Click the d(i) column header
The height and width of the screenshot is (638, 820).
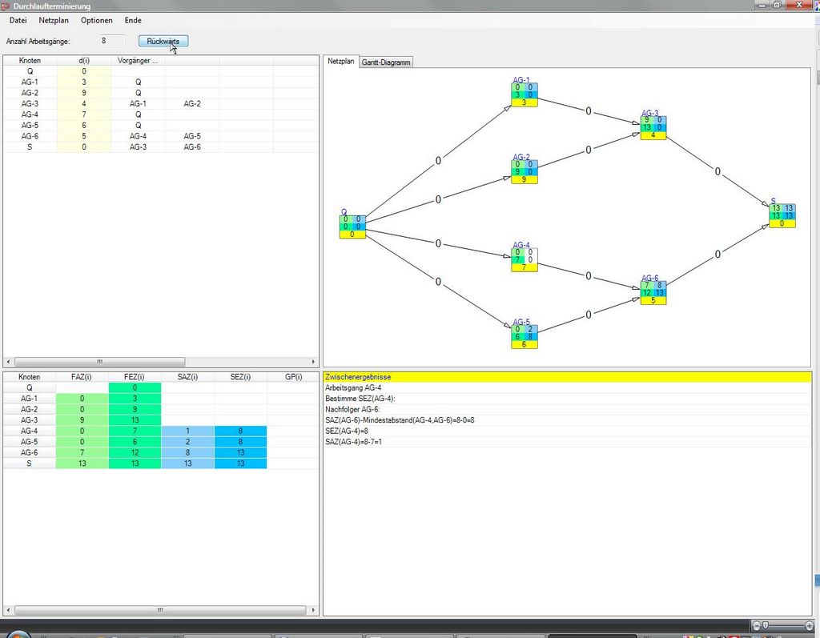click(83, 60)
